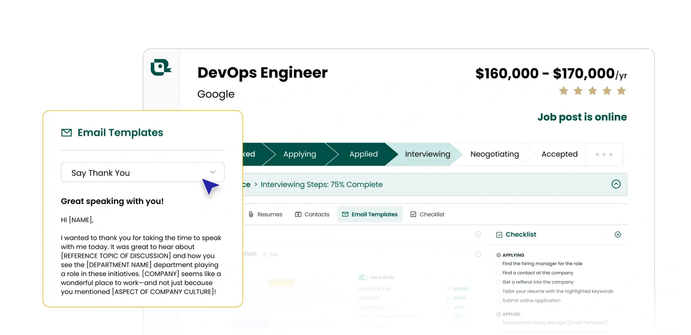The image size is (691, 335).
Task: Click the envelope icon in Email Templates tab
Action: tap(345, 214)
